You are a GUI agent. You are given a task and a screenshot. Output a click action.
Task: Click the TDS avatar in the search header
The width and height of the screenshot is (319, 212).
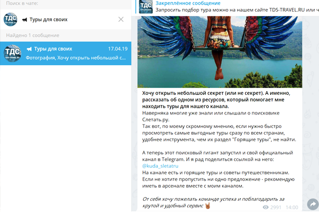point(11,20)
